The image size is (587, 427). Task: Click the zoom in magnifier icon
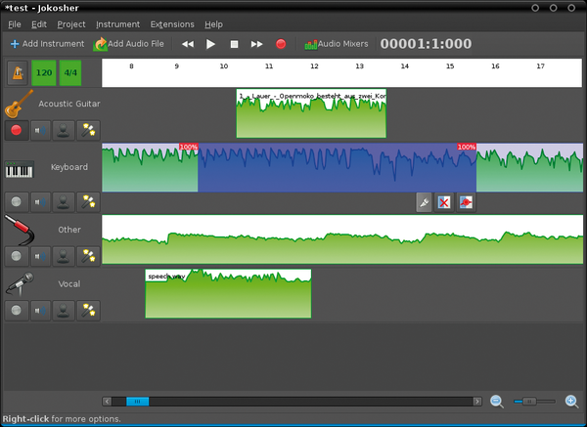572,401
